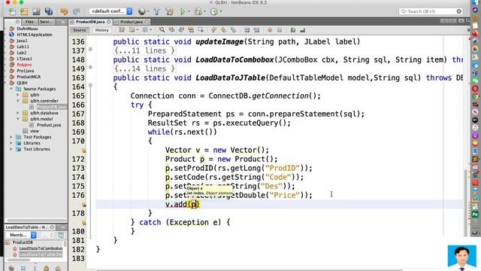Expand the Libraries node

[x=11, y=143]
